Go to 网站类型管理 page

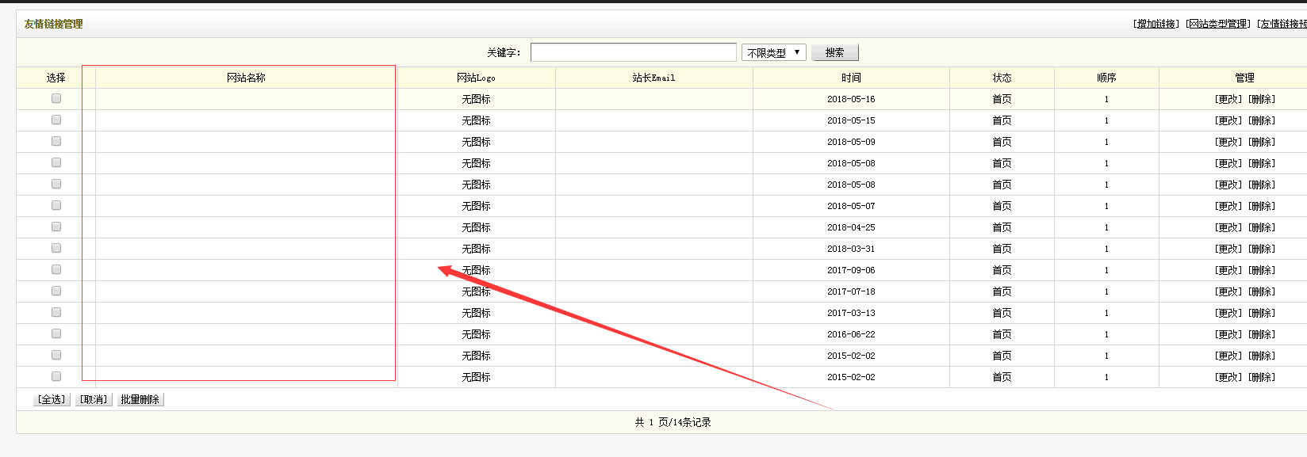1218,24
